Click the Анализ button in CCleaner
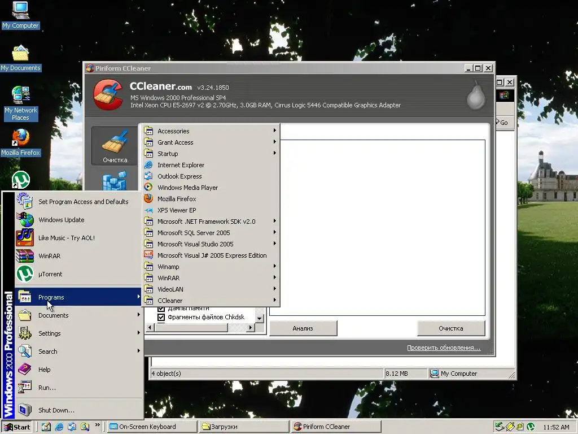Screen dimensions: 578x434 click(x=303, y=328)
